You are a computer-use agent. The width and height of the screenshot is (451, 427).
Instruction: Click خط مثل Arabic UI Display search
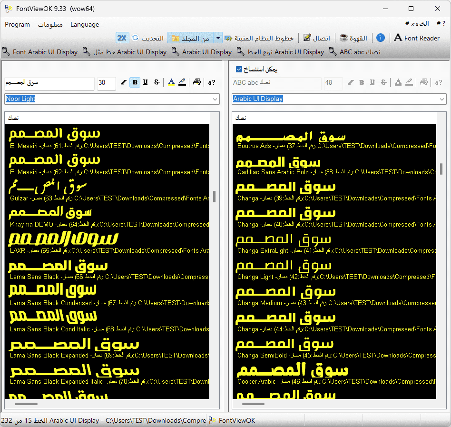pyautogui.click(x=125, y=52)
